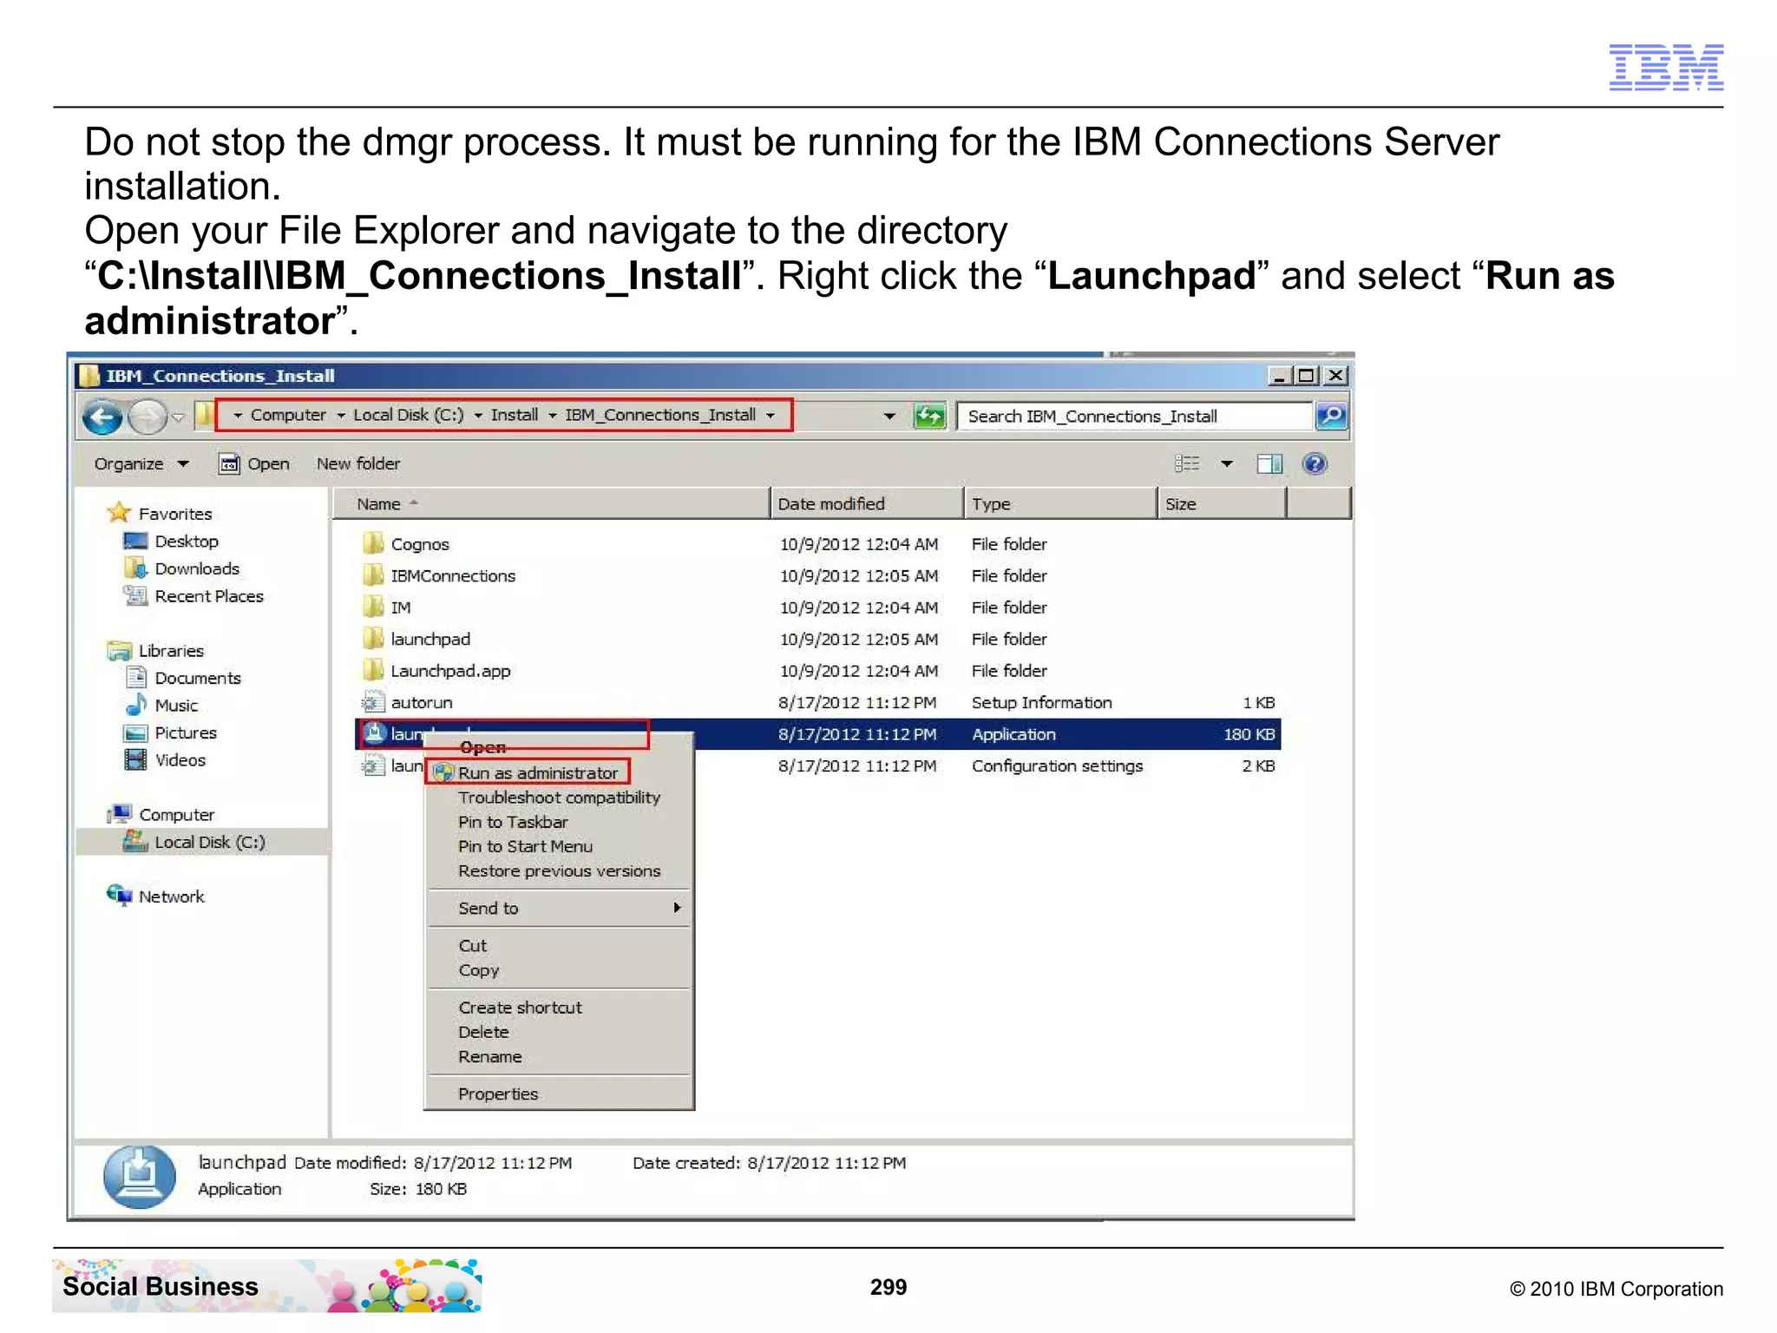Image resolution: width=1777 pixels, height=1333 pixels.
Task: Click the Forward navigation arrow
Action: [148, 417]
